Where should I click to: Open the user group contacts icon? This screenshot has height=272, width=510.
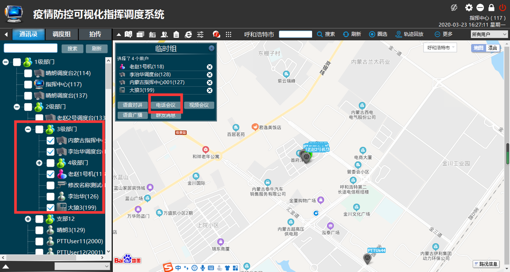[x=164, y=34]
